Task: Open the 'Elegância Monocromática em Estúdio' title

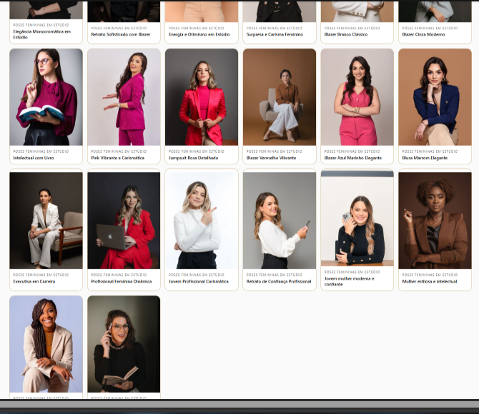Action: 42,34
